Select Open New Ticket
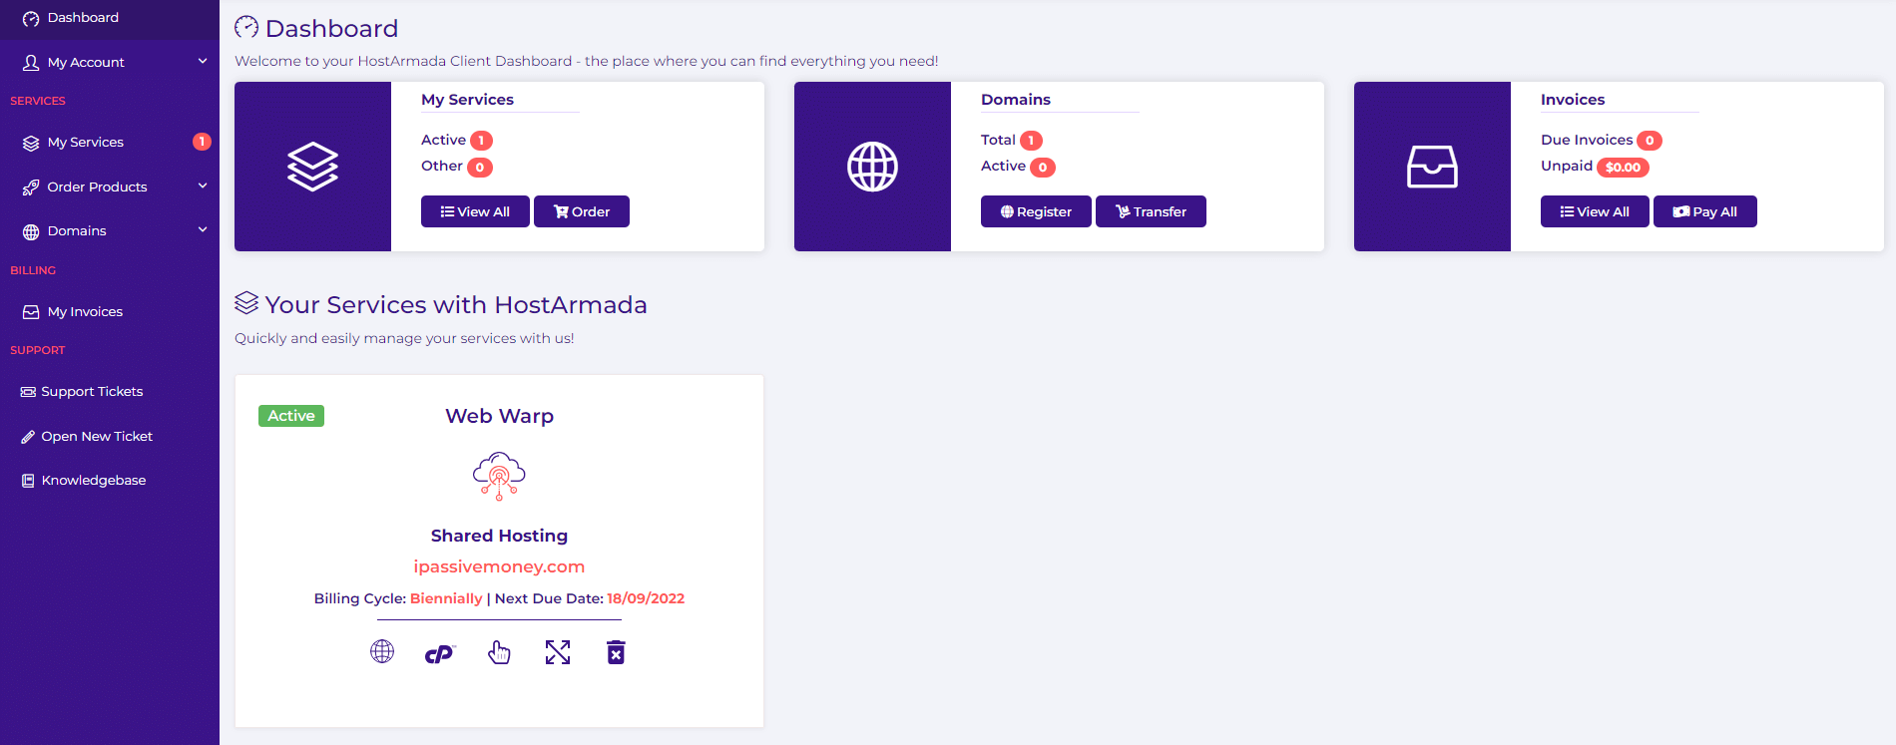Viewport: 1896px width, 745px height. [97, 437]
